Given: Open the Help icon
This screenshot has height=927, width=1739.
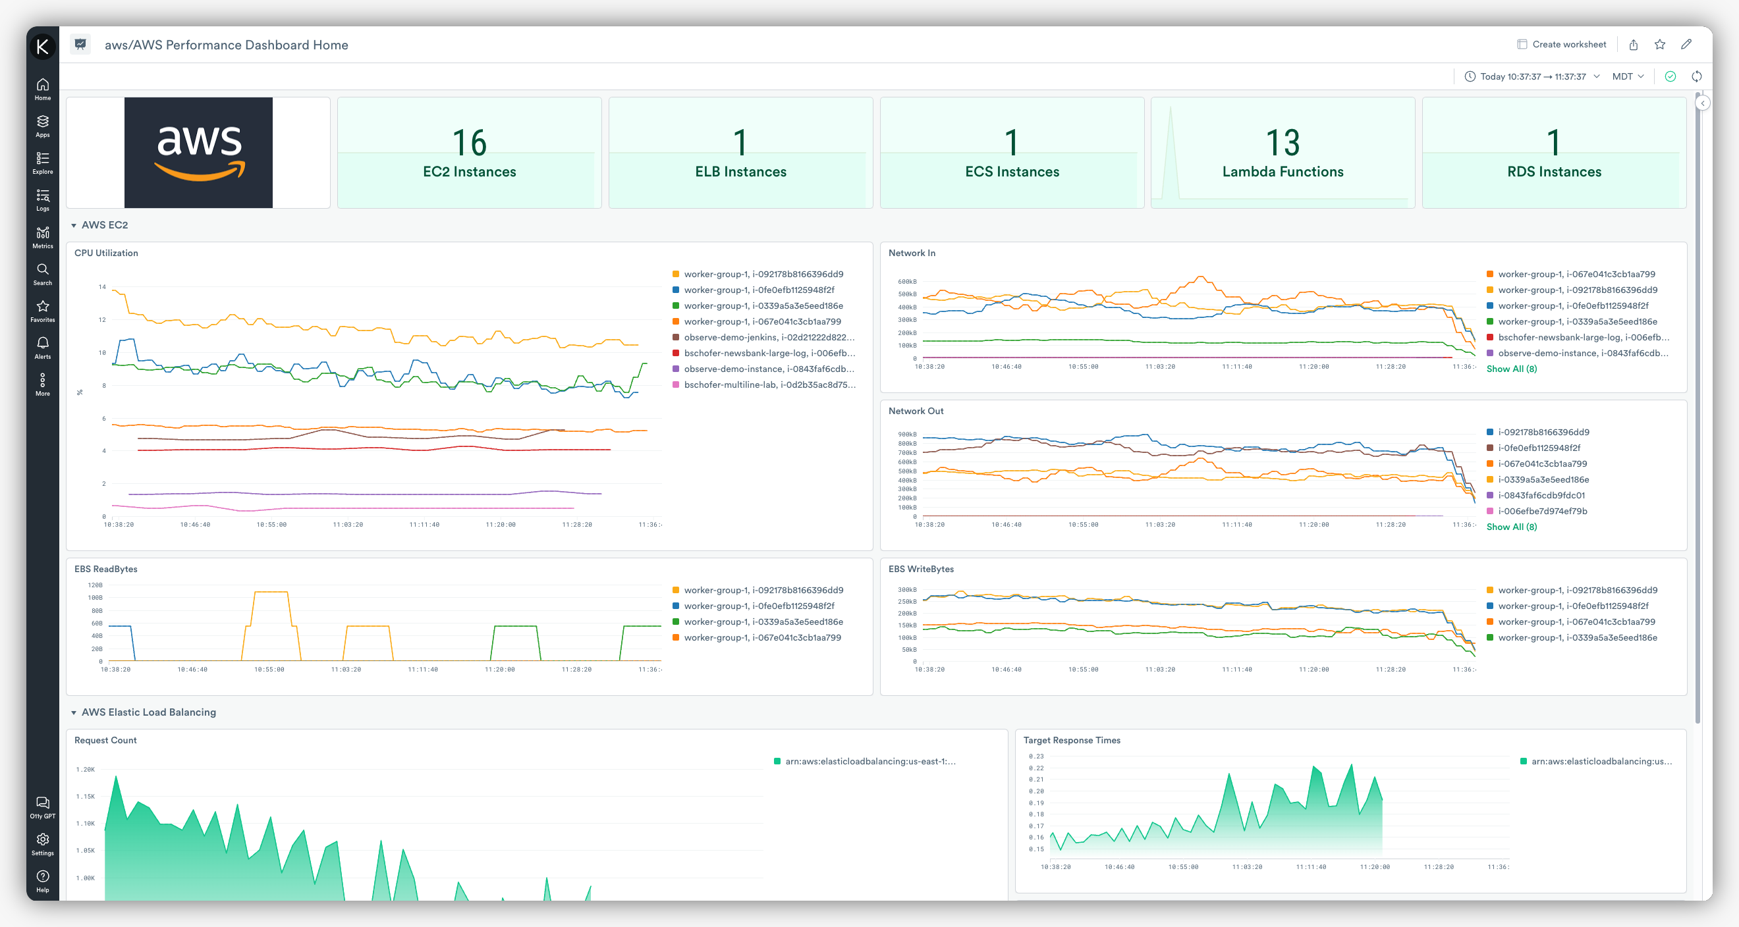Looking at the screenshot, I should (x=43, y=881).
